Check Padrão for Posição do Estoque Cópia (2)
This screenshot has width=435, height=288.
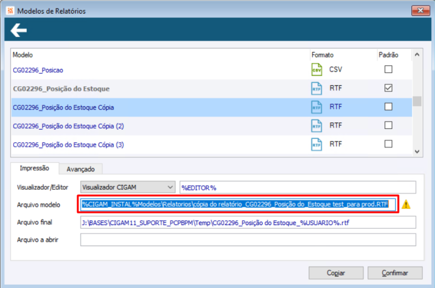tap(388, 125)
